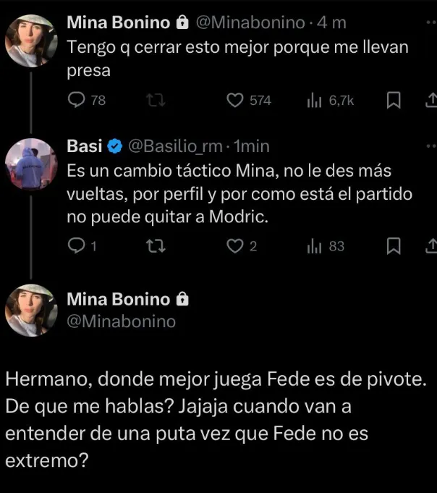Reply to Basi's tweet
The image size is (437, 493).
pyautogui.click(x=77, y=247)
